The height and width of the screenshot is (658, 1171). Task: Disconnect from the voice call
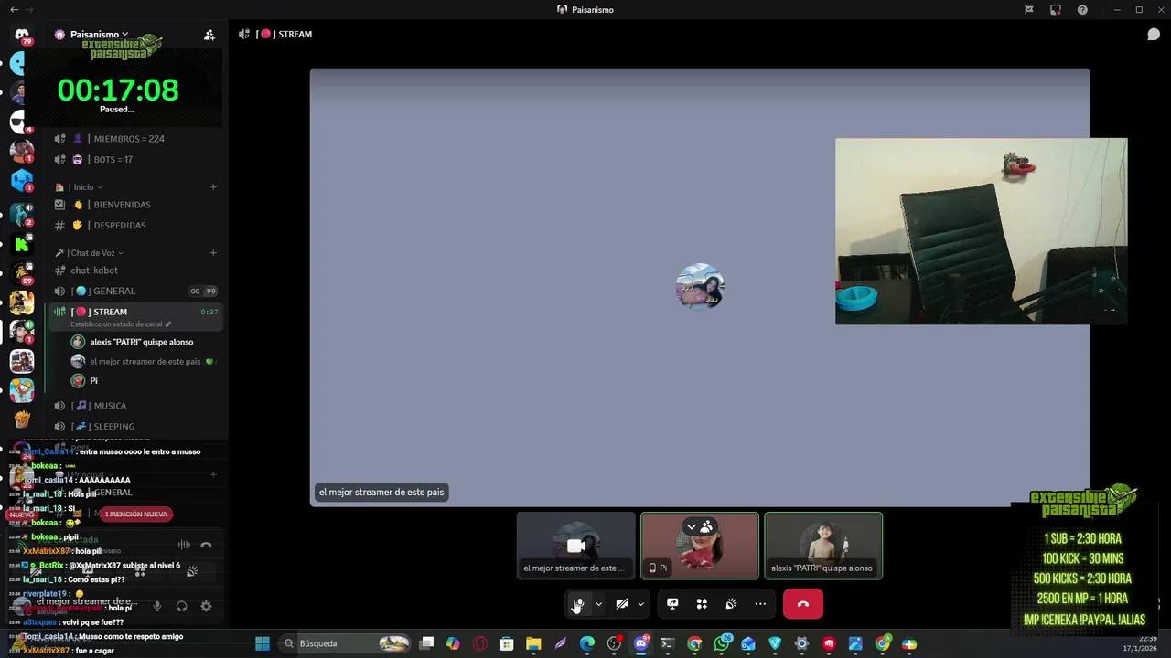(x=803, y=604)
